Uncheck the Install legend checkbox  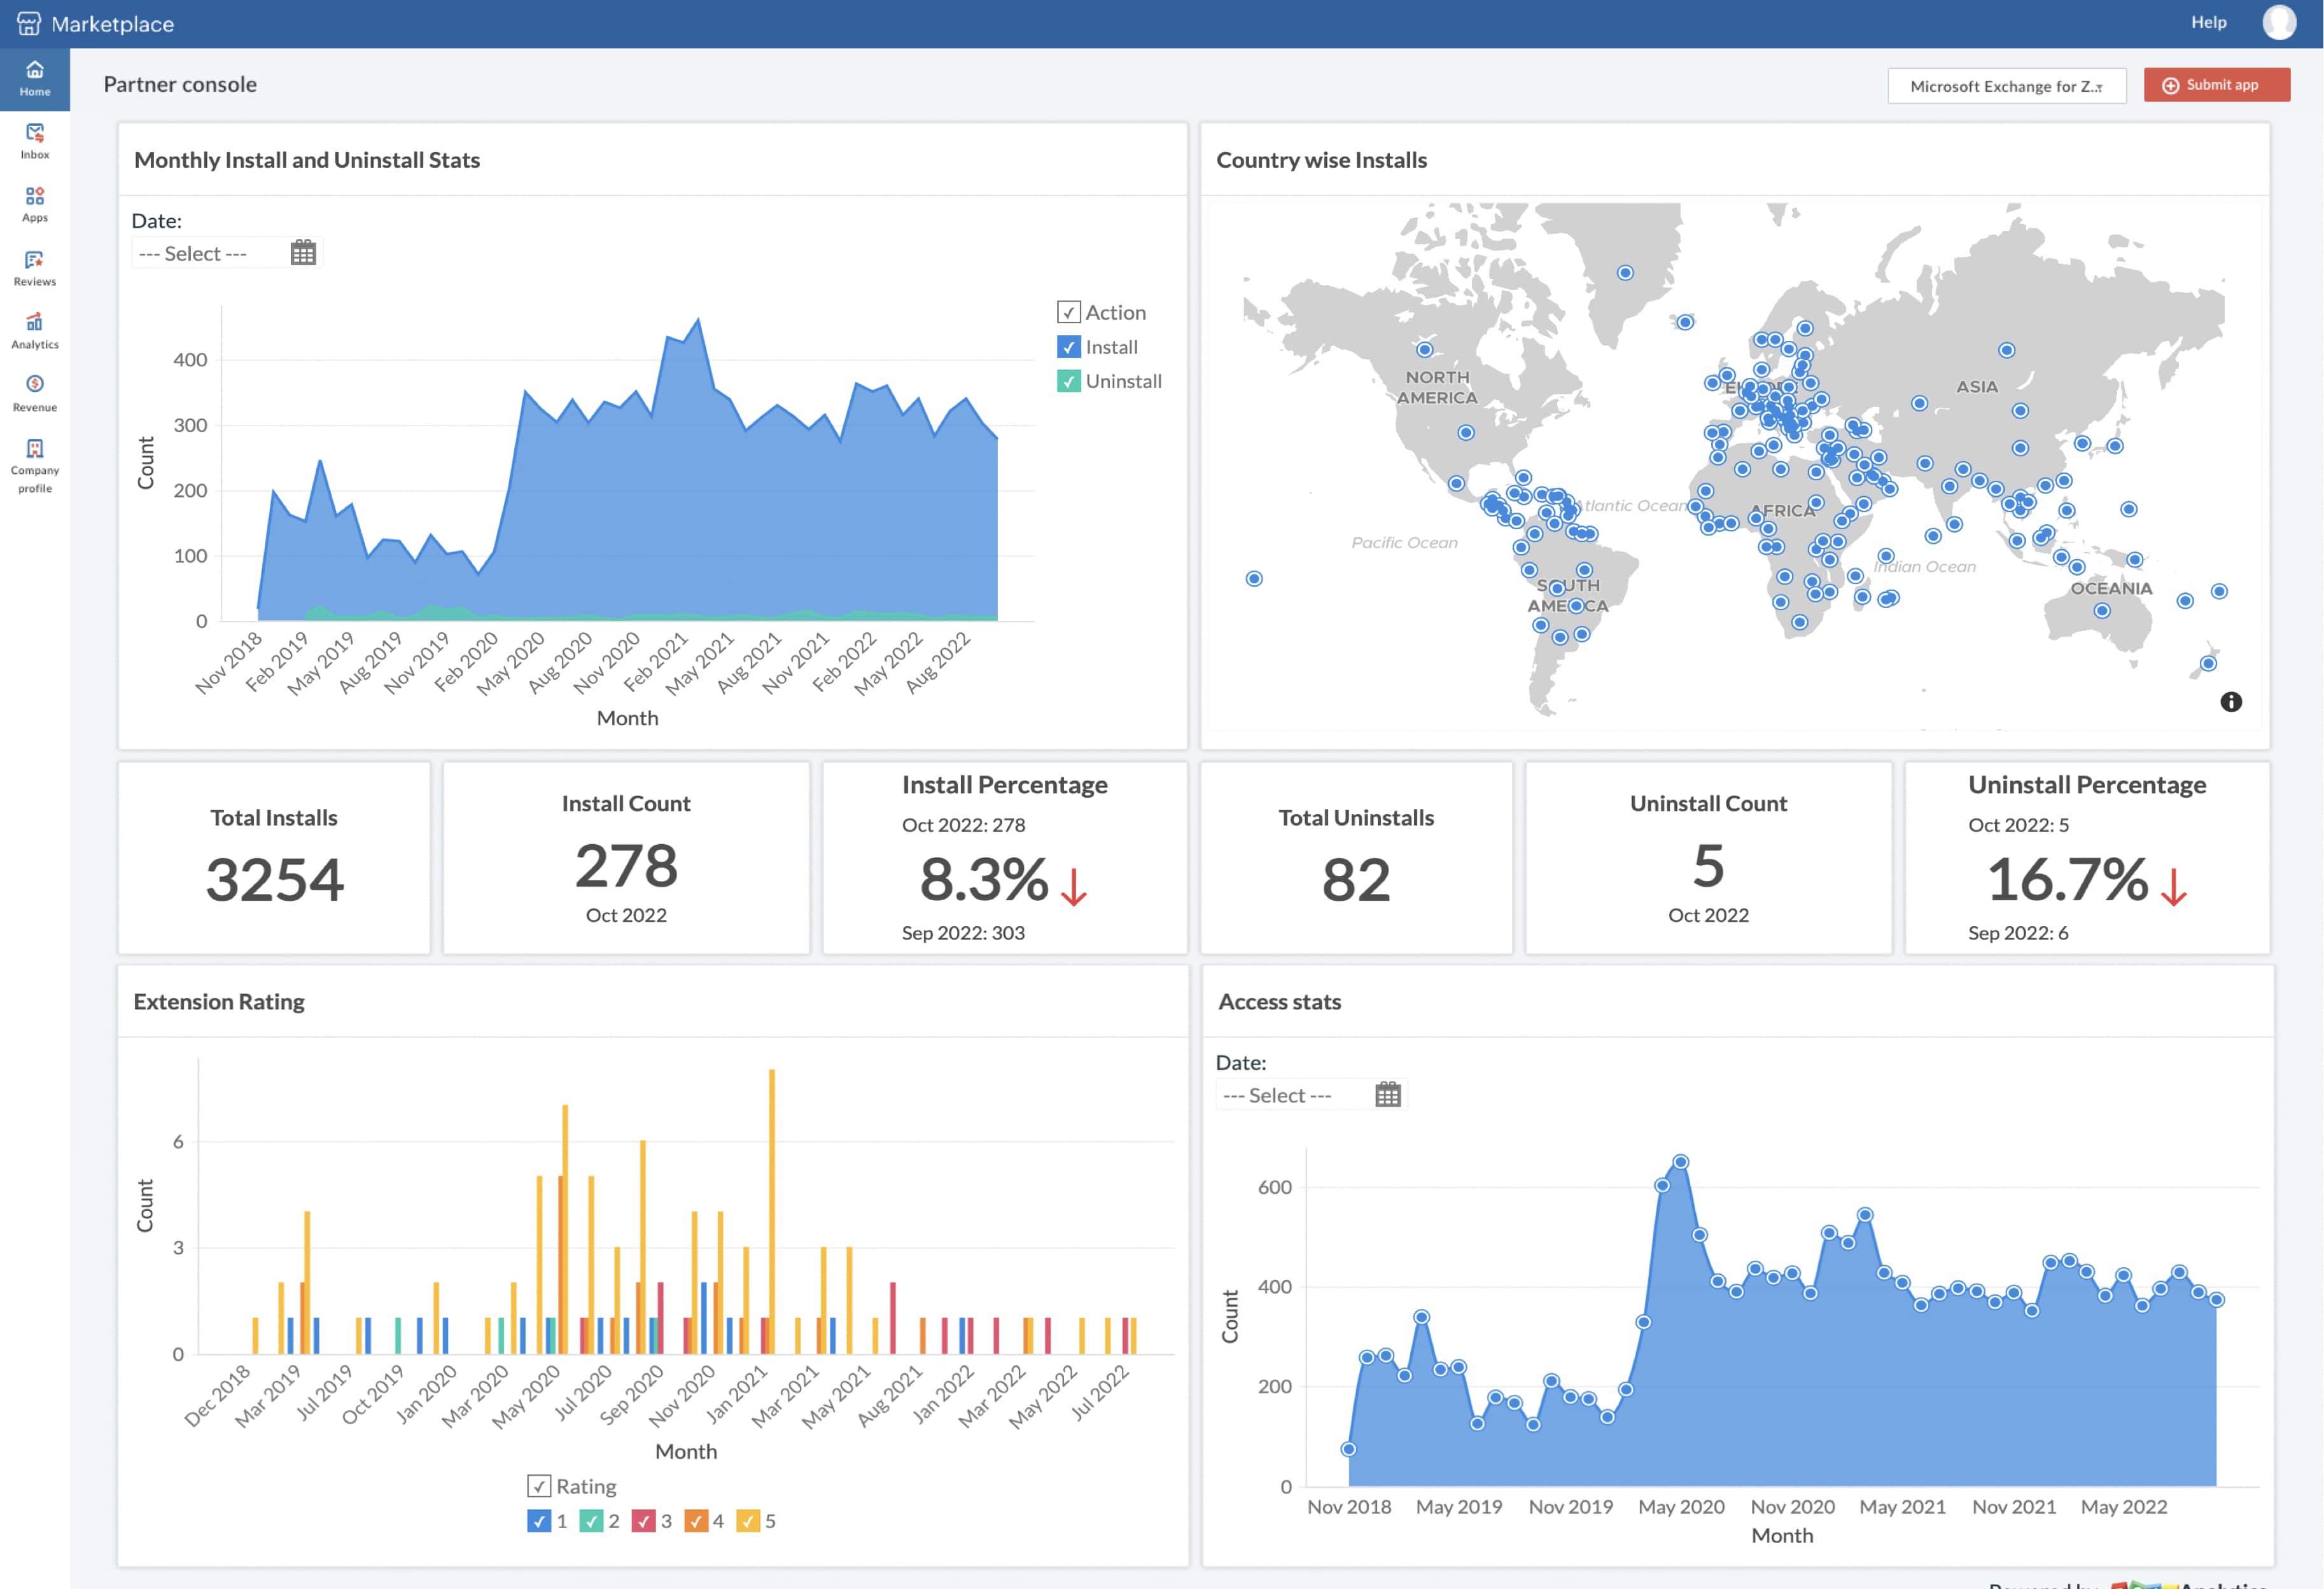tap(1068, 347)
